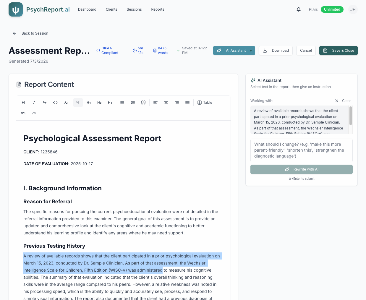Set paragraph style with pilcrow icon
The width and height of the screenshot is (366, 300).
(78, 103)
